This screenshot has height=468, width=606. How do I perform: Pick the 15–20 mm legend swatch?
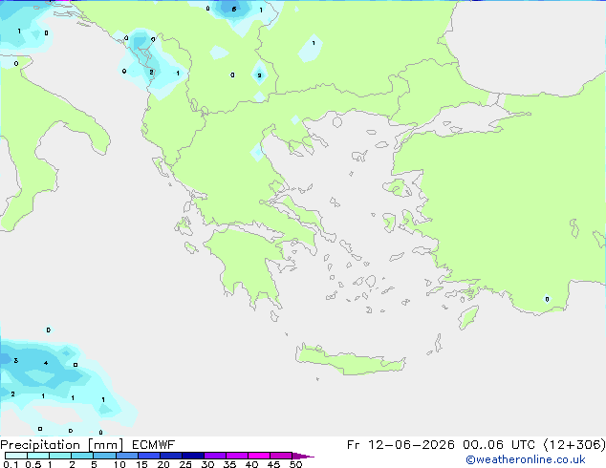tap(149, 456)
